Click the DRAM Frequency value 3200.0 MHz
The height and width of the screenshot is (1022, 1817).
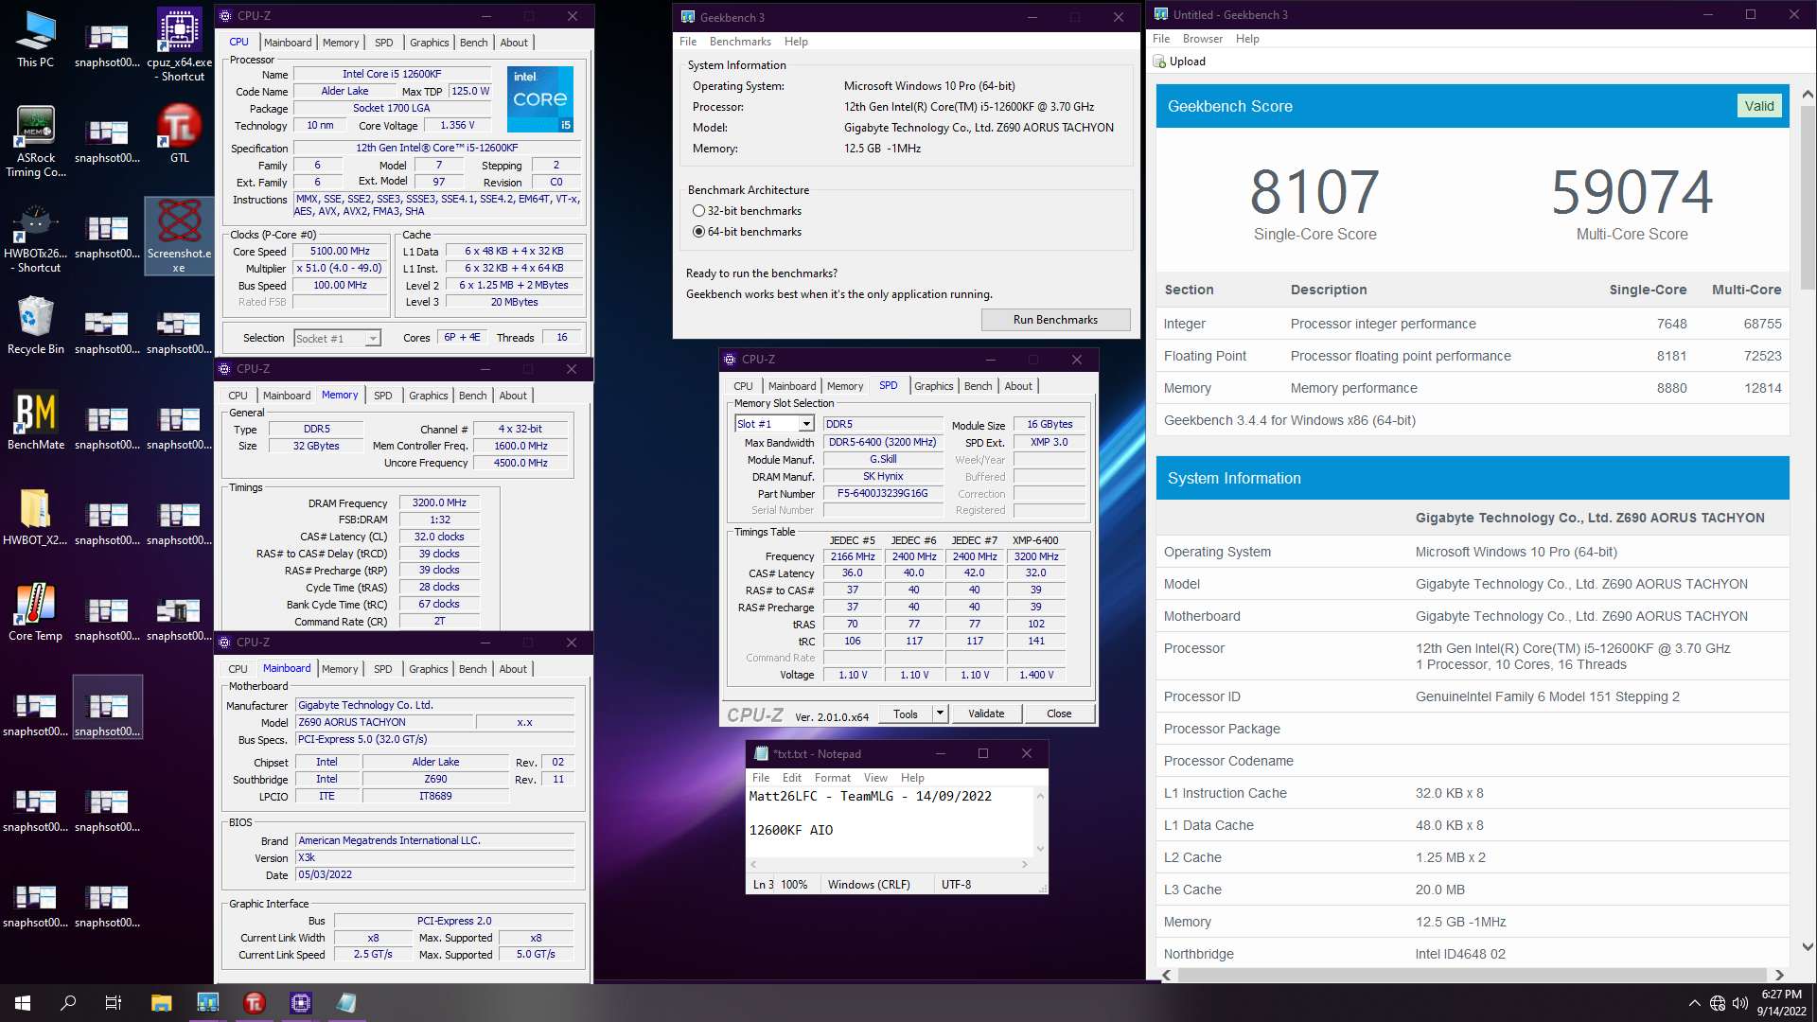439,503
